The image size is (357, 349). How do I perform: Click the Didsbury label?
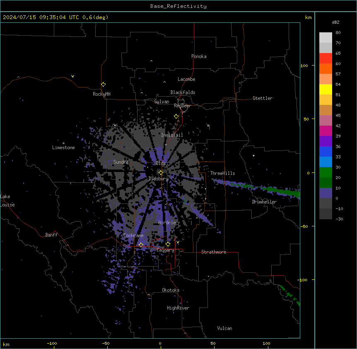pos(159,179)
